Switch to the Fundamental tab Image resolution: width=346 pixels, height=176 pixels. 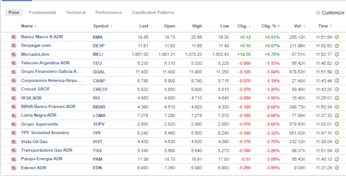coord(42,13)
